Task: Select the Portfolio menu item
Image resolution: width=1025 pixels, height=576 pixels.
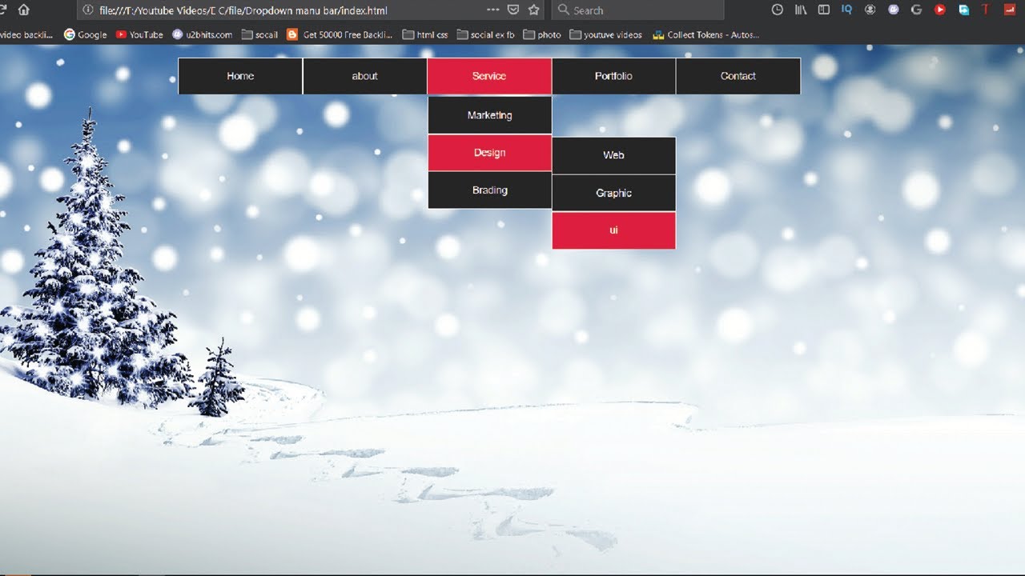Action: (613, 76)
